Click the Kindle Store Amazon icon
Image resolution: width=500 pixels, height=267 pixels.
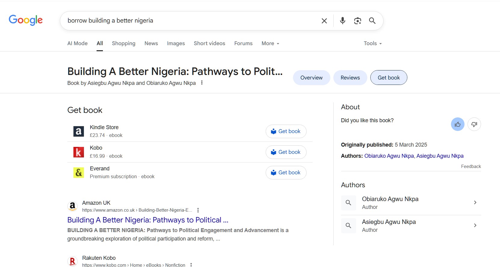79,131
